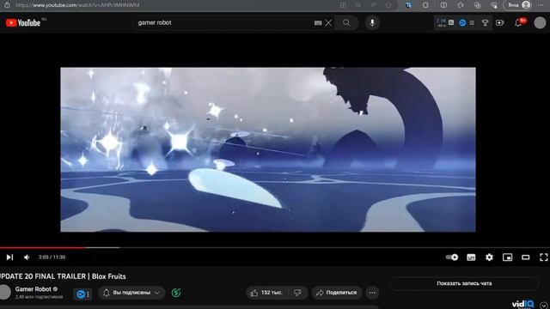The height and width of the screenshot is (309, 550).
Task: Add page to favorites with the star icon
Action: 388,5
